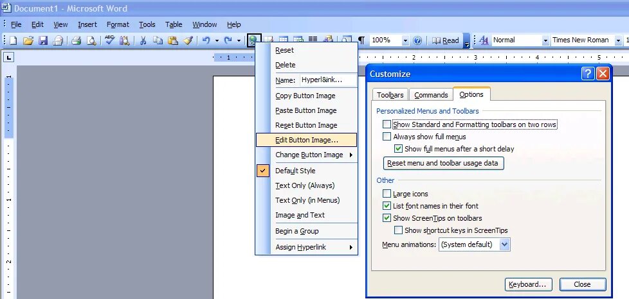Select the Format Painter brush
Screen dimensions: 629x299
click(188, 40)
